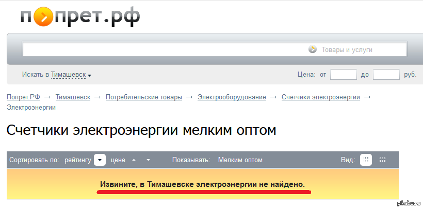Sort price descending with down arrow

coord(148,160)
